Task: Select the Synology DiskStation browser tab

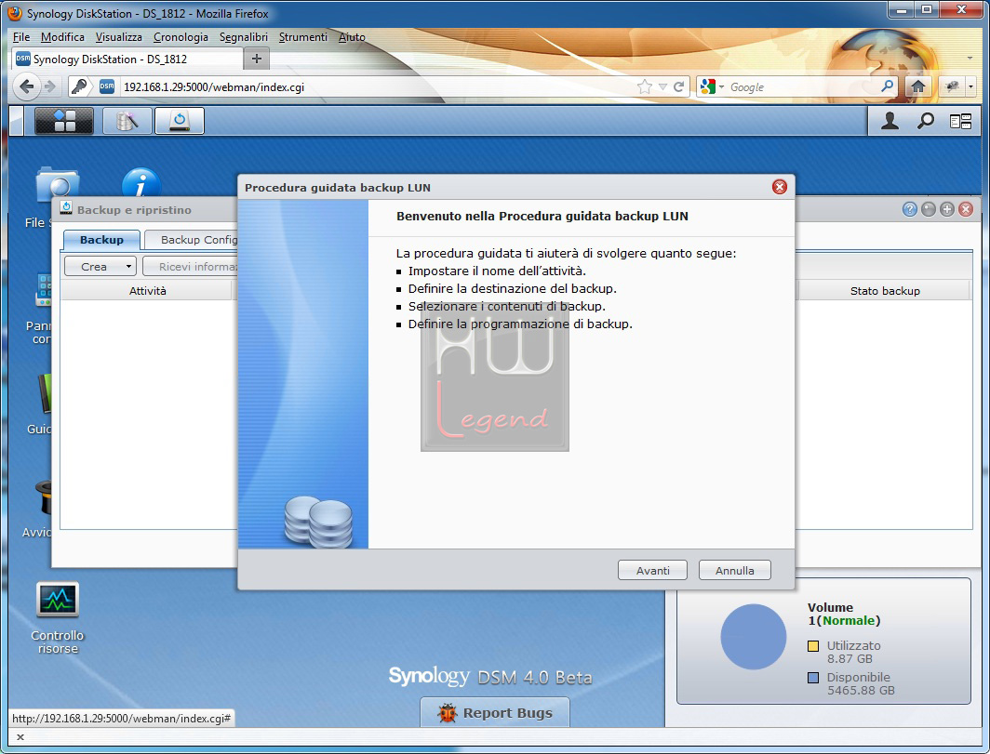Action: pyautogui.click(x=127, y=59)
